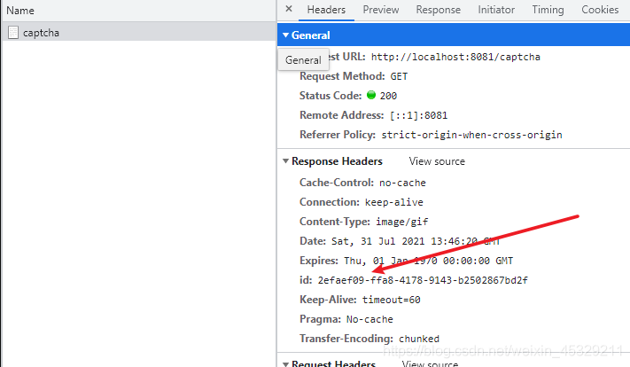Click the green status code indicator
This screenshot has width=630, height=367.
point(371,95)
